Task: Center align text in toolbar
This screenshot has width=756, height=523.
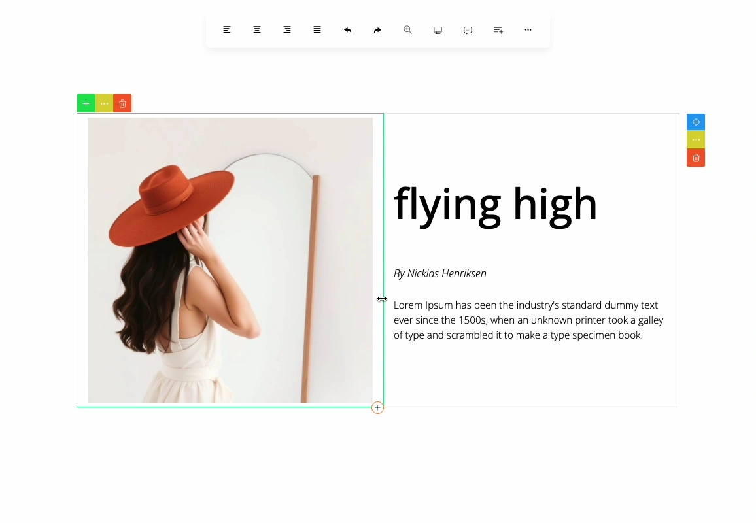Action: 257,30
